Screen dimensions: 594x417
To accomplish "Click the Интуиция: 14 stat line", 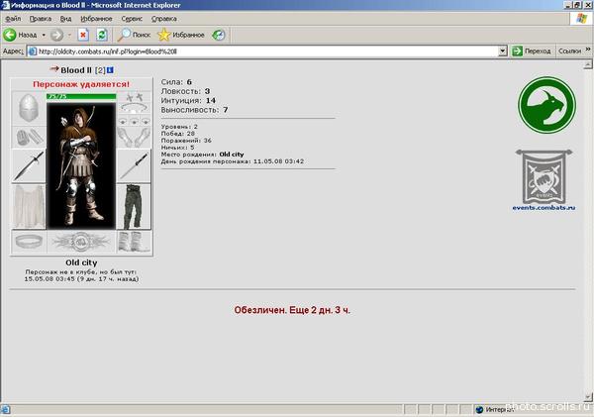I will point(188,100).
